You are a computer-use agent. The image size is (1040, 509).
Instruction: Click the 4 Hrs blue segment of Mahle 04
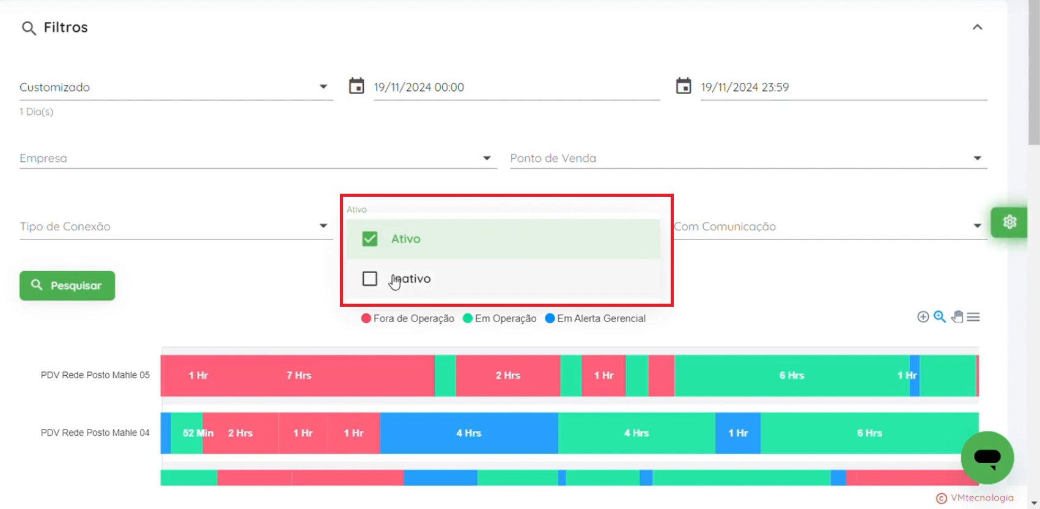[x=469, y=433]
